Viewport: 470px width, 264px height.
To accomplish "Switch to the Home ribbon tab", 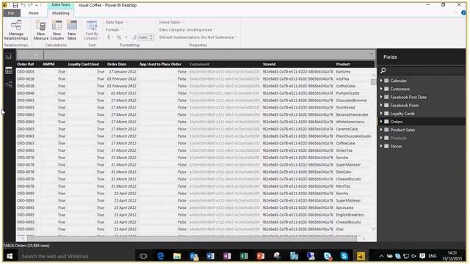I will click(x=33, y=13).
